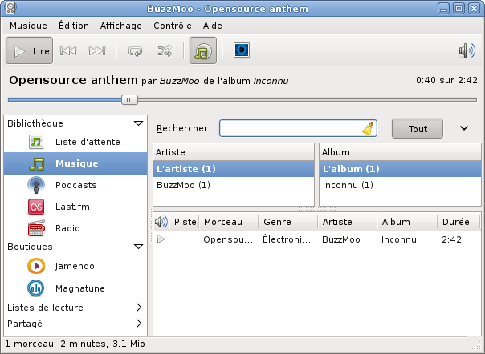The image size is (485, 354).
Task: Open the Contrôle menu
Action: coord(173,26)
